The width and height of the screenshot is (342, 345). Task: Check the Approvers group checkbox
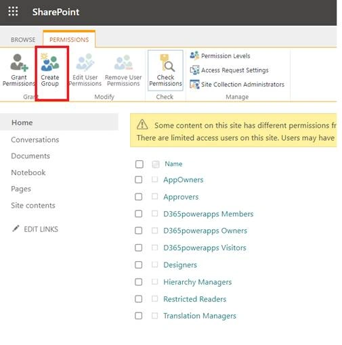point(138,197)
